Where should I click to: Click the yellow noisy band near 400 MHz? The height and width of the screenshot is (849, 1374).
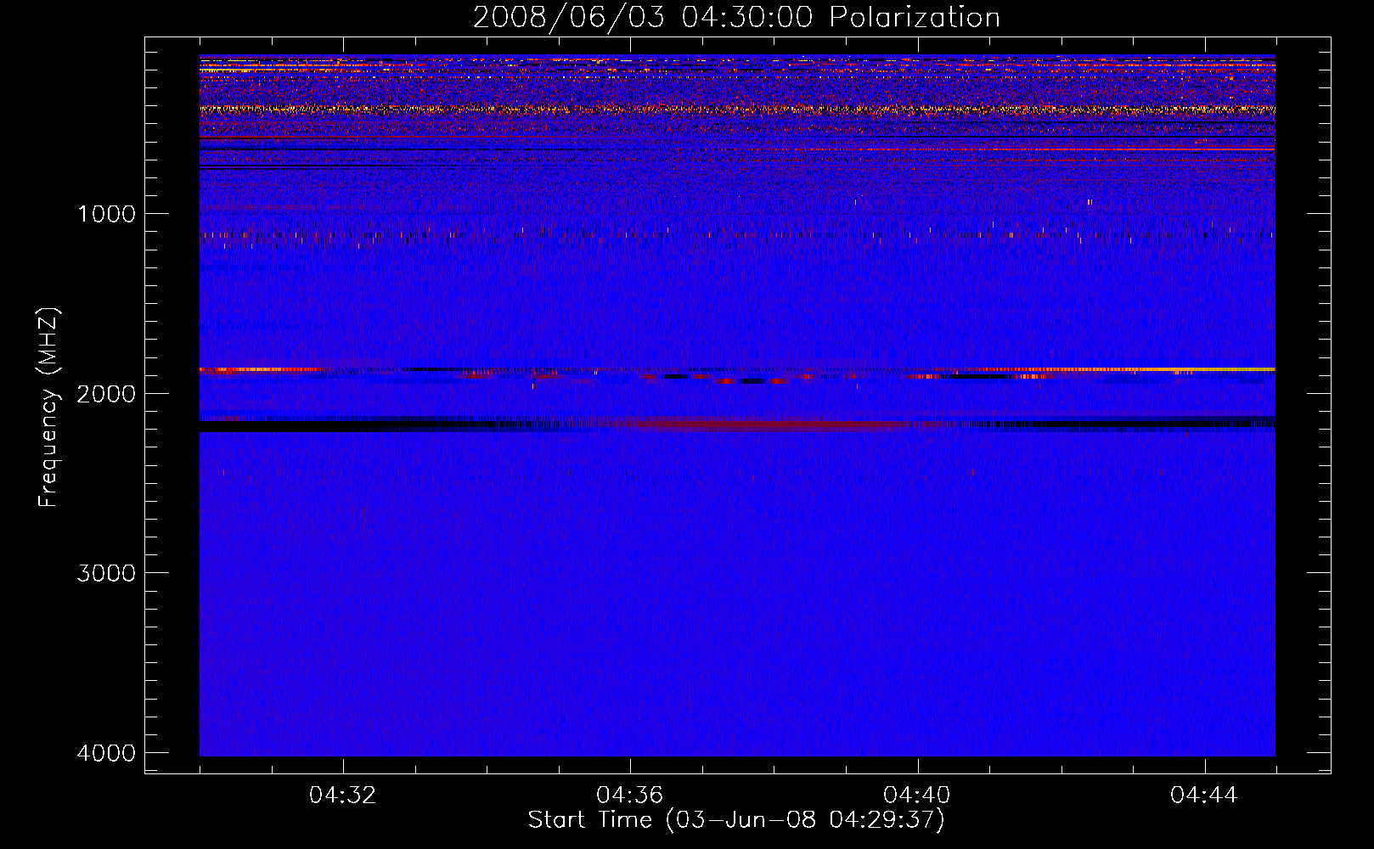click(x=737, y=109)
